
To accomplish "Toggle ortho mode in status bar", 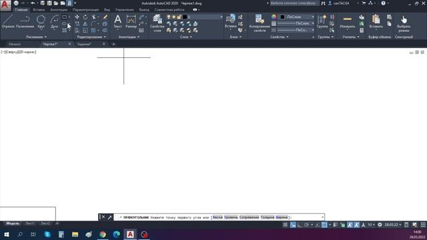I will [x=300, y=225].
